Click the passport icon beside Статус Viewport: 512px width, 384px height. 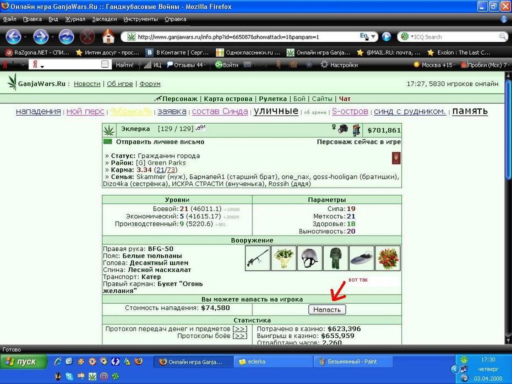[x=396, y=158]
